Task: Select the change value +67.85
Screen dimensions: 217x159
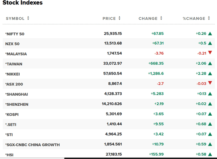Action: point(157,34)
